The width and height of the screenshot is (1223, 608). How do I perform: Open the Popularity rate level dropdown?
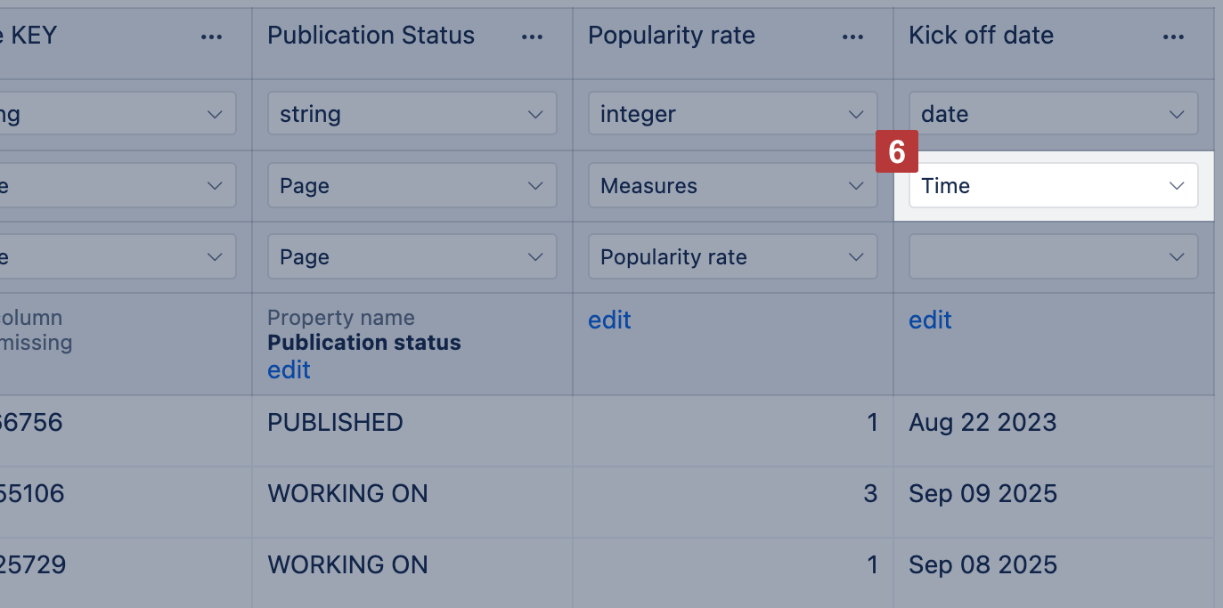[732, 257]
